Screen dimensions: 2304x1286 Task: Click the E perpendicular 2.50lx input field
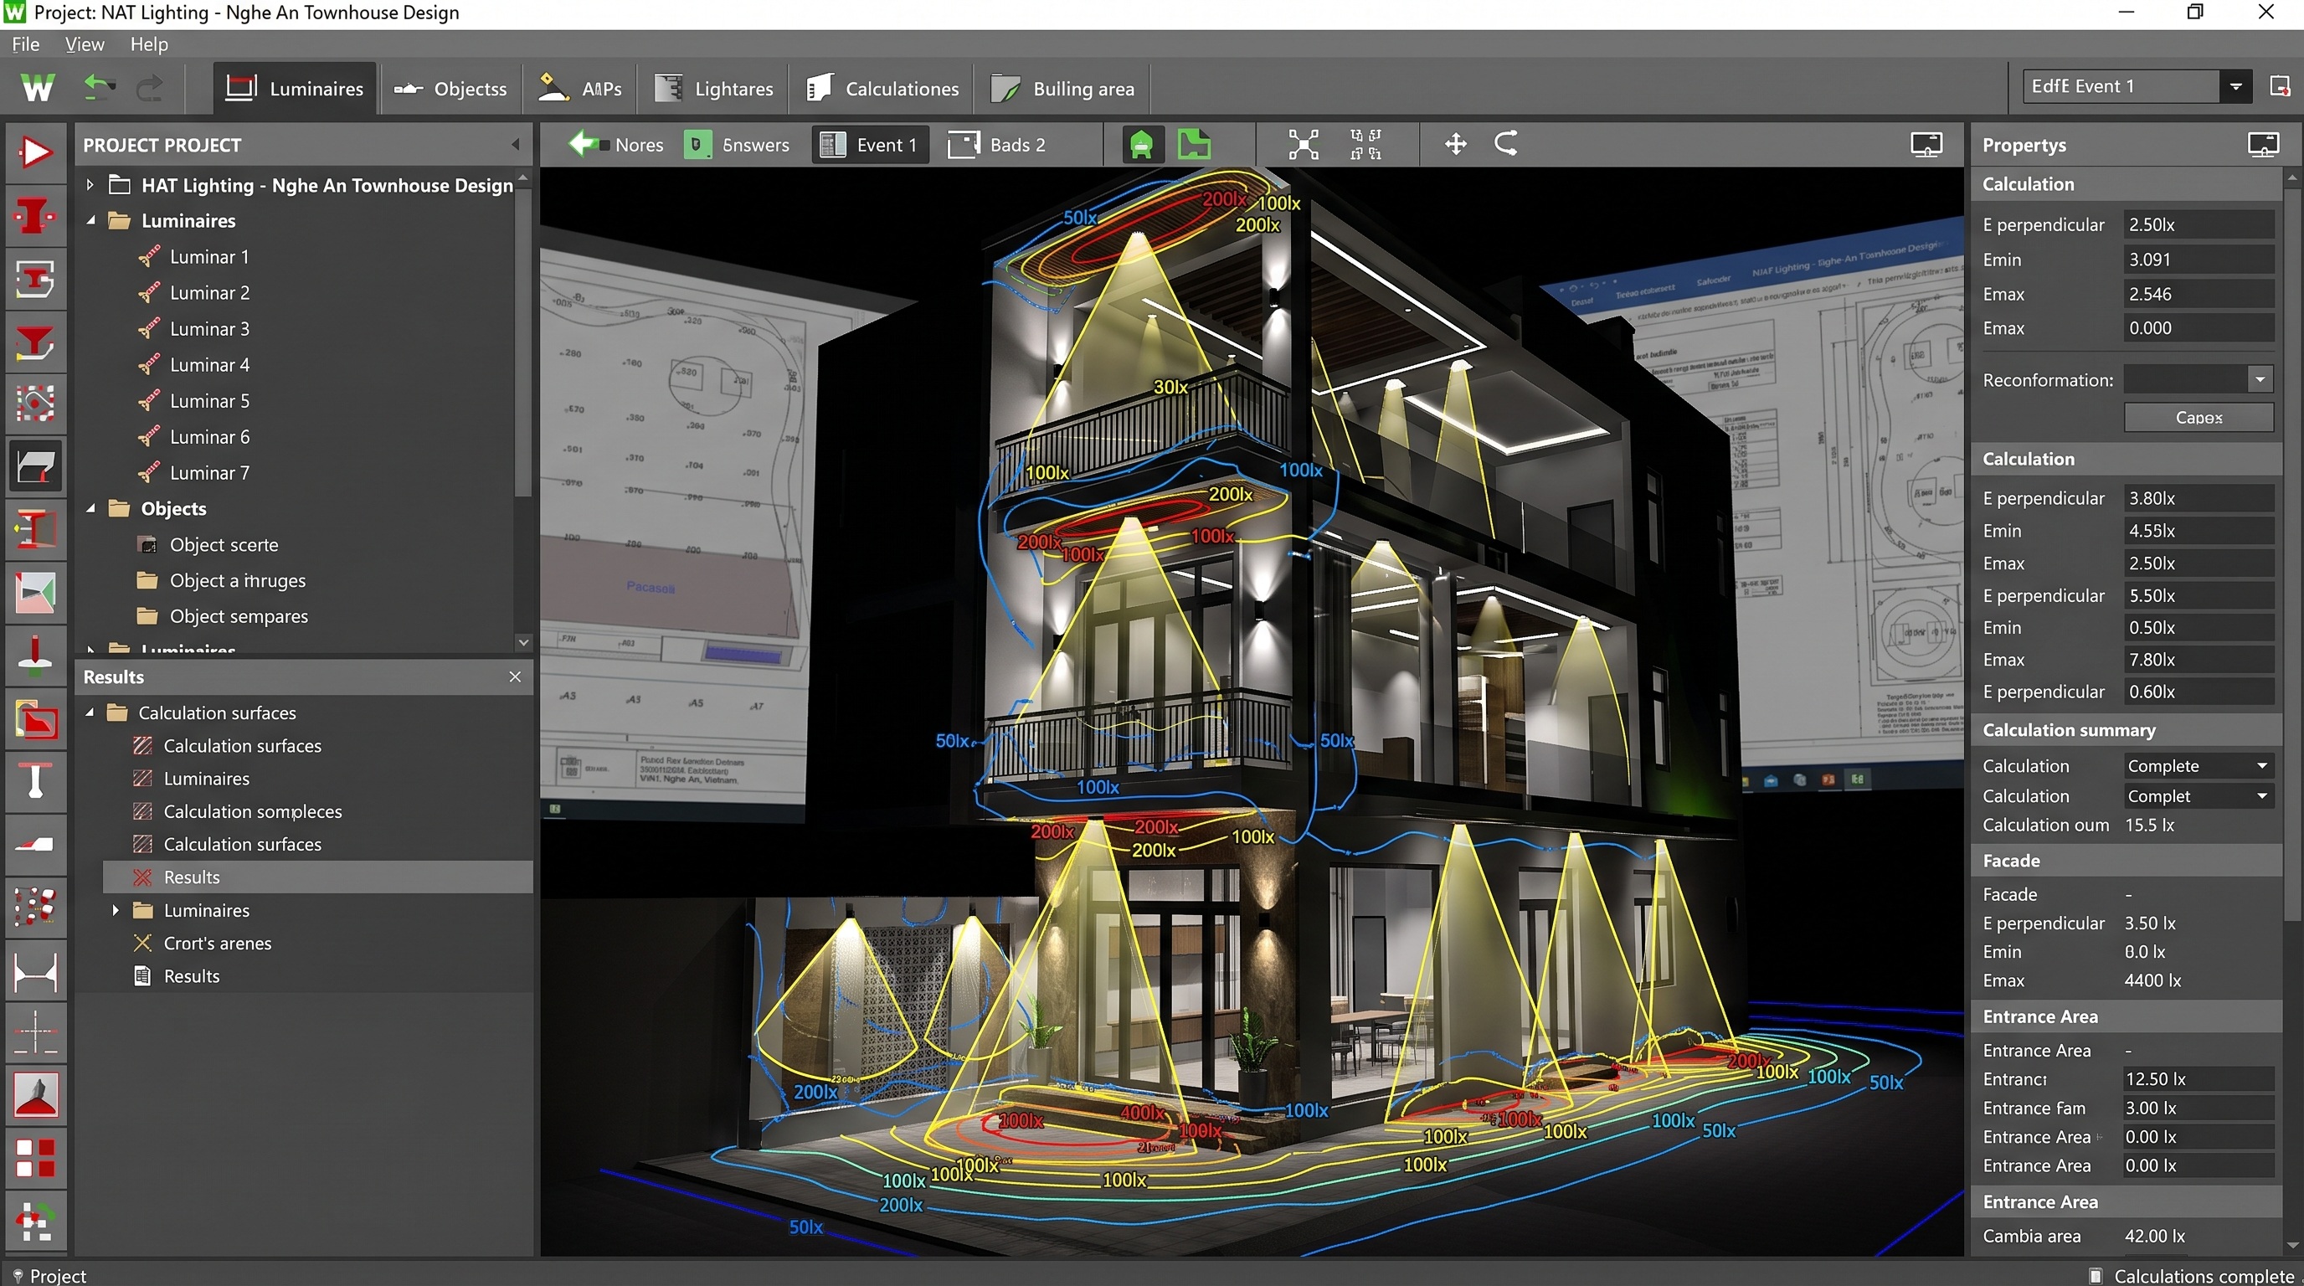pyautogui.click(x=2198, y=224)
